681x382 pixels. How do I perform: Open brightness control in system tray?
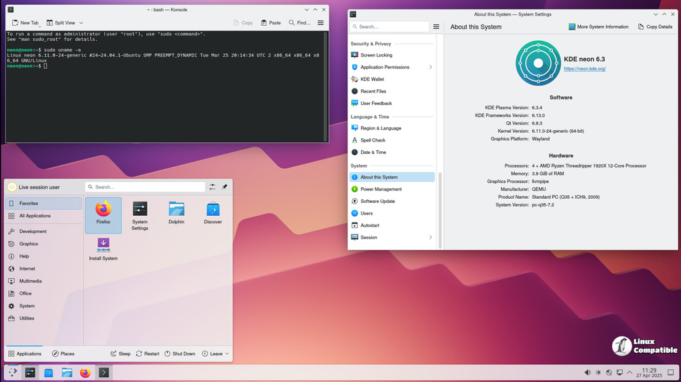coord(598,372)
